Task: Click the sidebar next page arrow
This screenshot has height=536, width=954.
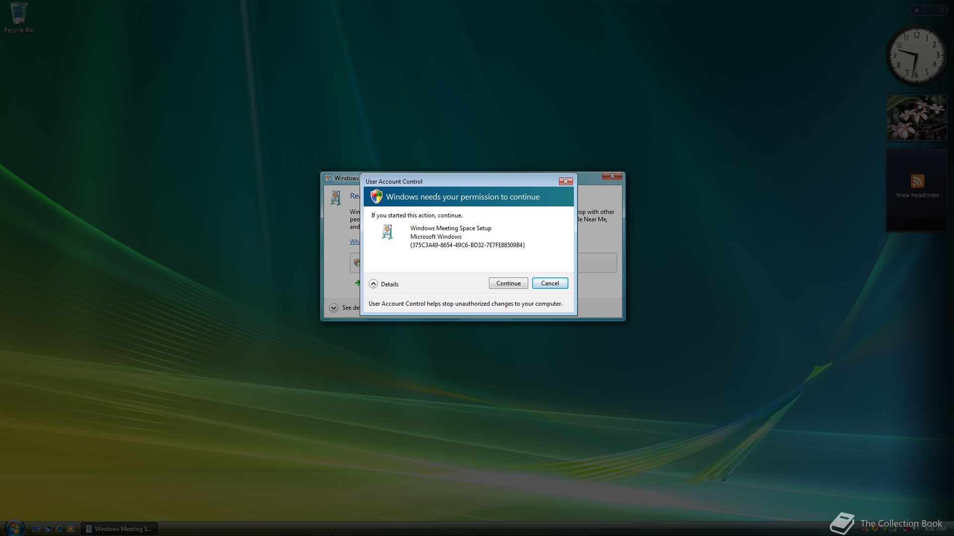Action: [942, 10]
